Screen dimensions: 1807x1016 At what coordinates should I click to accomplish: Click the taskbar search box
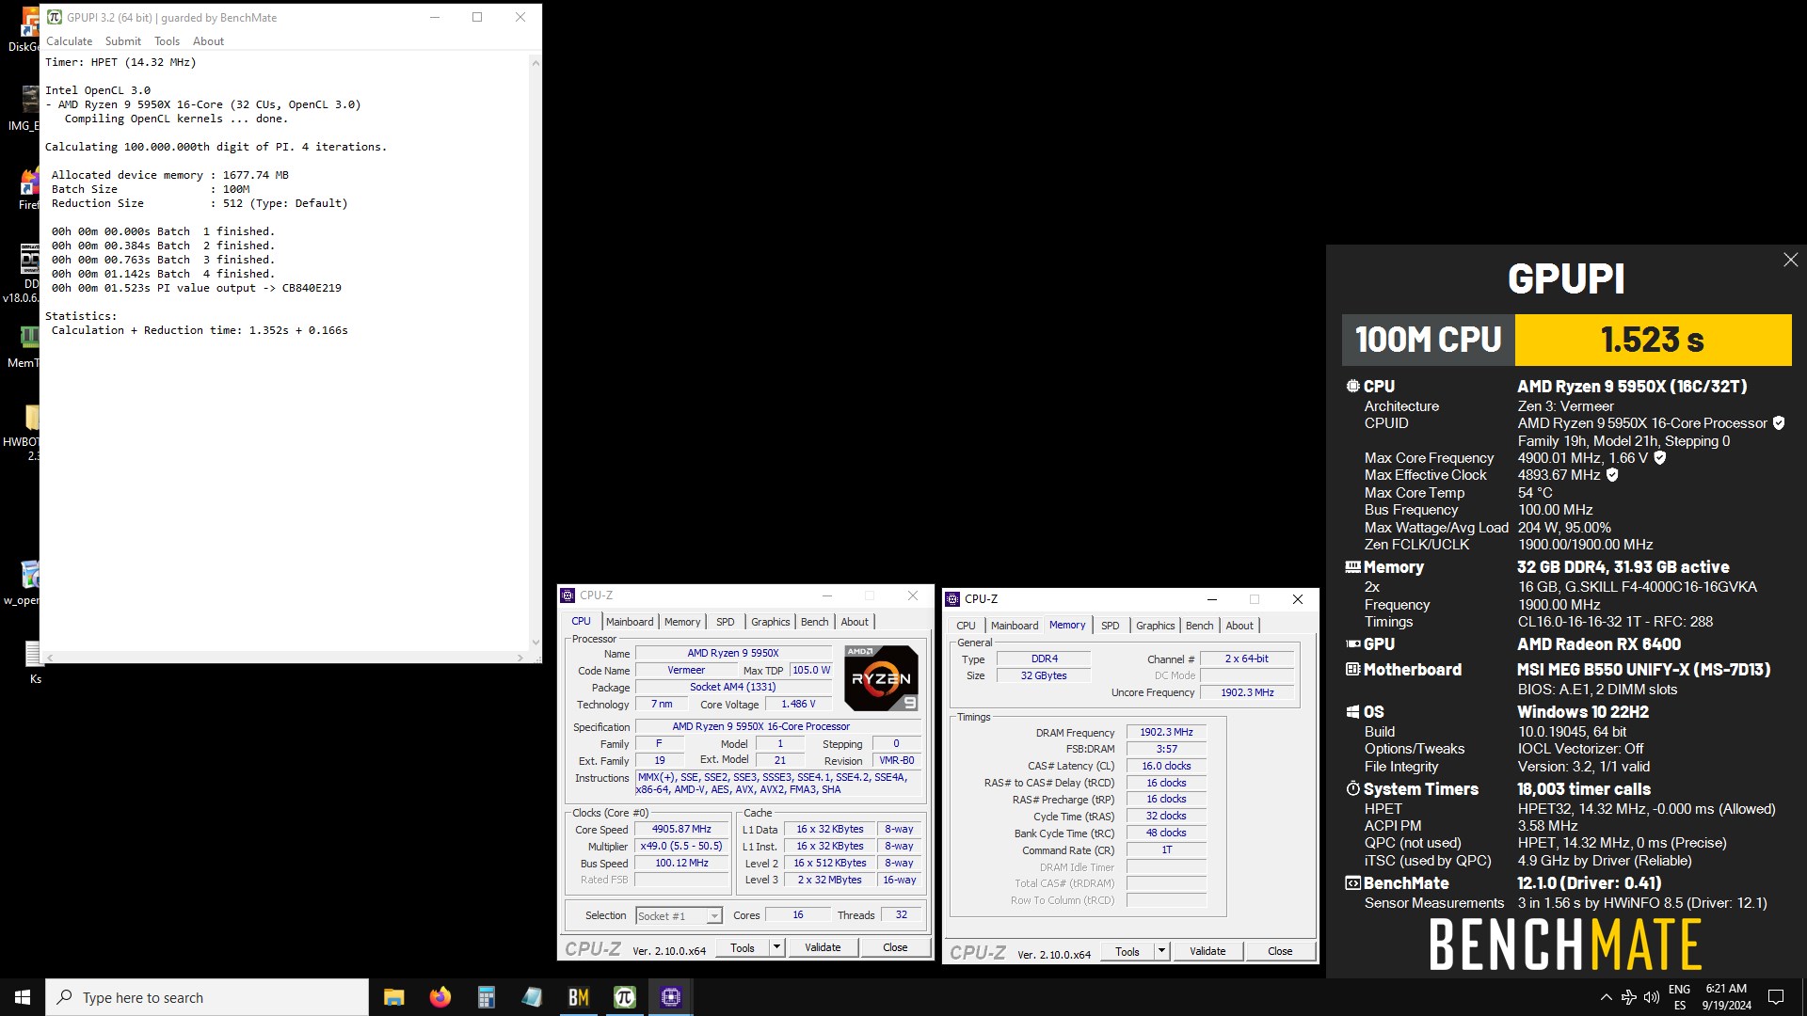point(207,997)
